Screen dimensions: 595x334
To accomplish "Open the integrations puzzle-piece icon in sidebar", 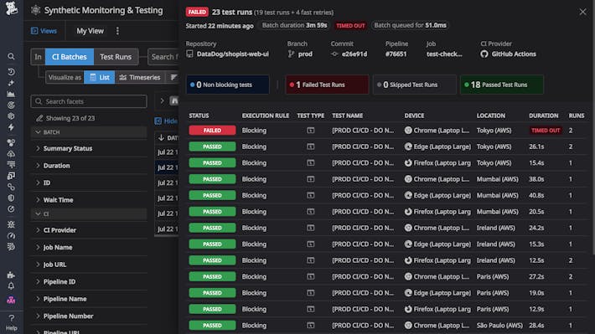I will [11, 275].
